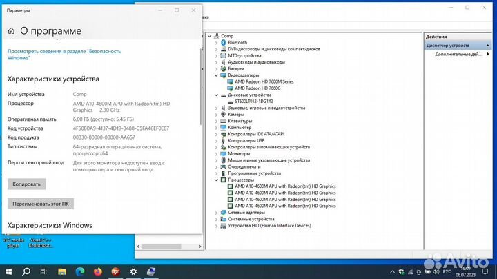Click the Home icon in Settings header
The width and height of the screenshot is (497, 279).
tap(11, 31)
